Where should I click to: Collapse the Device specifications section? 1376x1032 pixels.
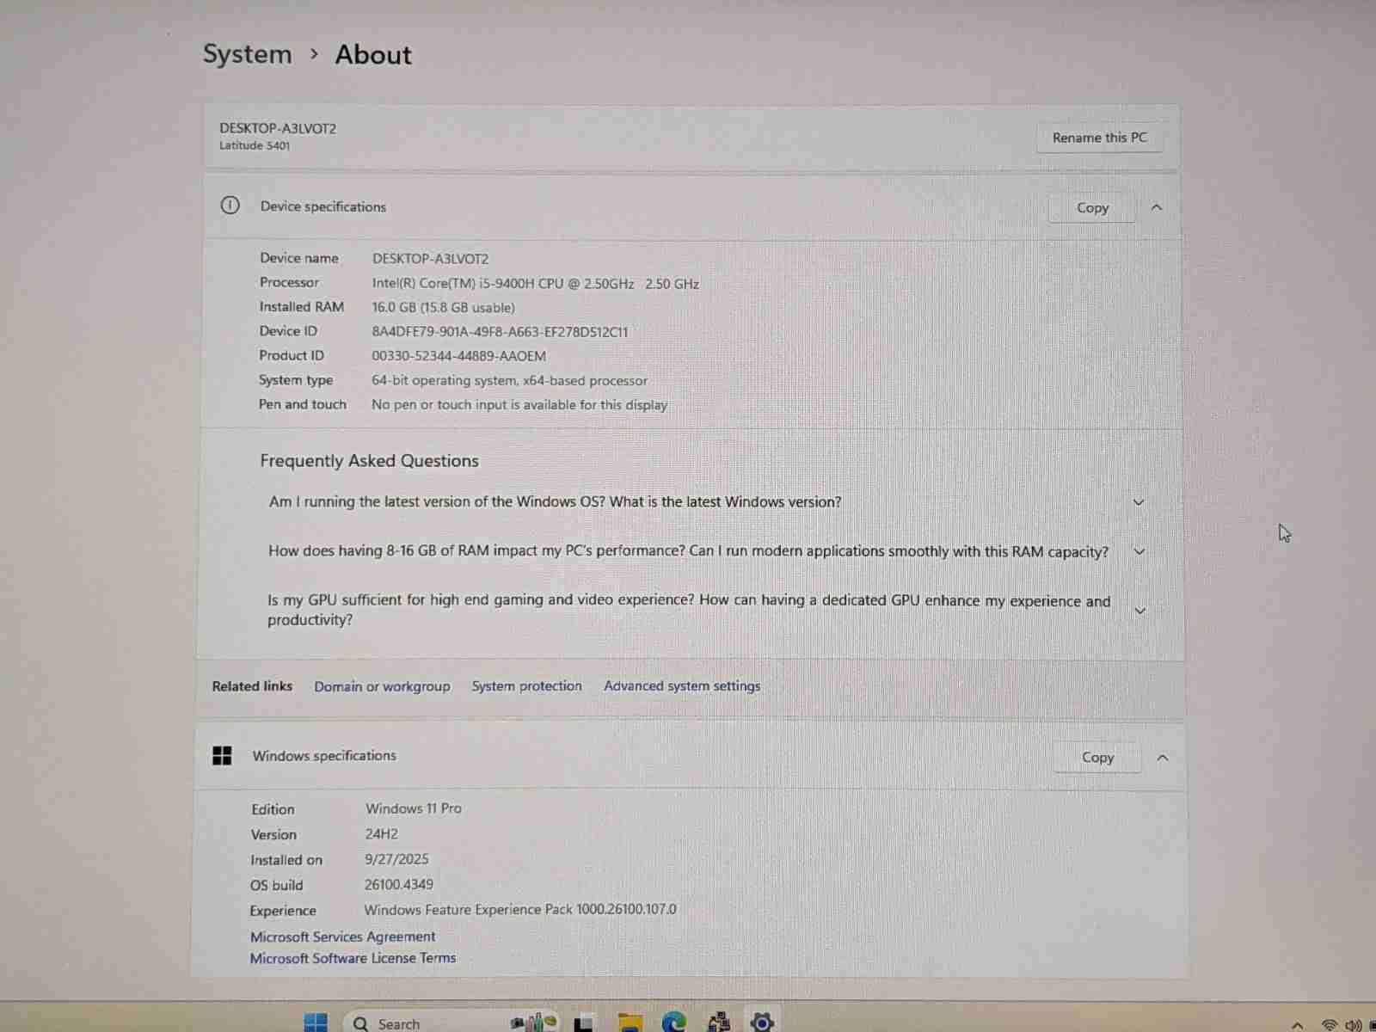[x=1157, y=207]
